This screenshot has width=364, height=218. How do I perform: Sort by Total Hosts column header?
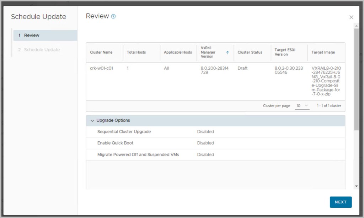[136, 53]
